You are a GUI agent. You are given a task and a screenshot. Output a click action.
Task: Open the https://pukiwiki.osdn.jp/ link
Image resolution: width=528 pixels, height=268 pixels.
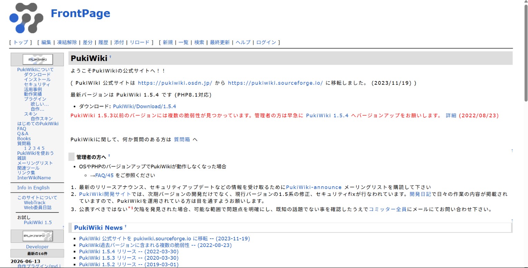[175, 83]
